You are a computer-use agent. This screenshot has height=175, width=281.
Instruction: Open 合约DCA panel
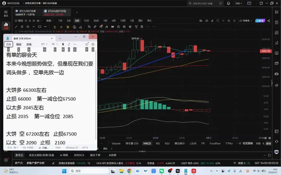click(x=79, y=155)
